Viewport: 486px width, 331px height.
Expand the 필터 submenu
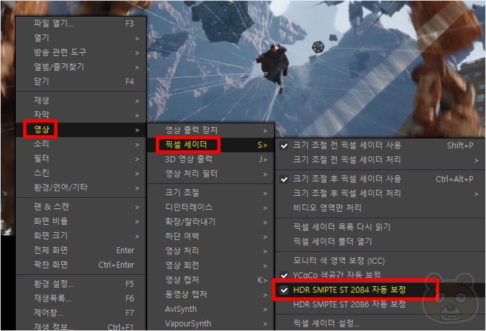click(81, 159)
